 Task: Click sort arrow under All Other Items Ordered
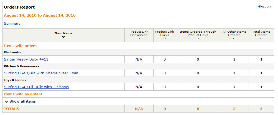point(234,39)
